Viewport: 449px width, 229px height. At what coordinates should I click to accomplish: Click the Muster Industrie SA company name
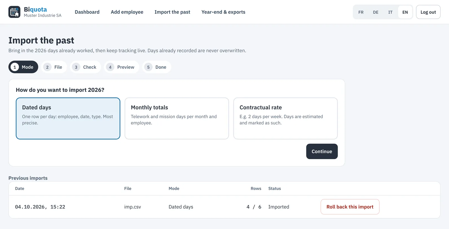coord(43,15)
